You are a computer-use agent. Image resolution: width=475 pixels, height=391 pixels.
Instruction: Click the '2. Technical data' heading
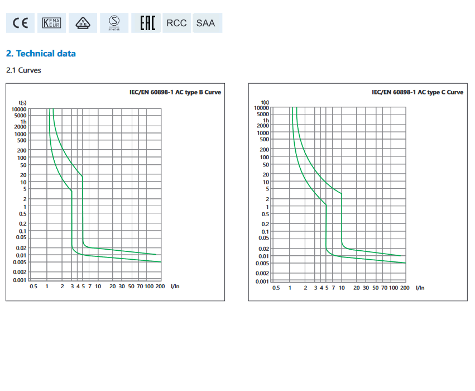coord(41,54)
